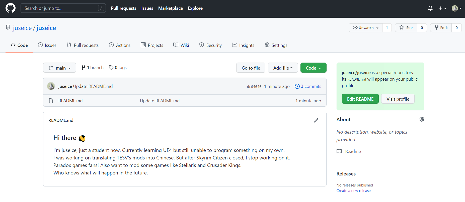The height and width of the screenshot is (202, 465).
Task: Click Create a new release link
Action: [x=354, y=191]
